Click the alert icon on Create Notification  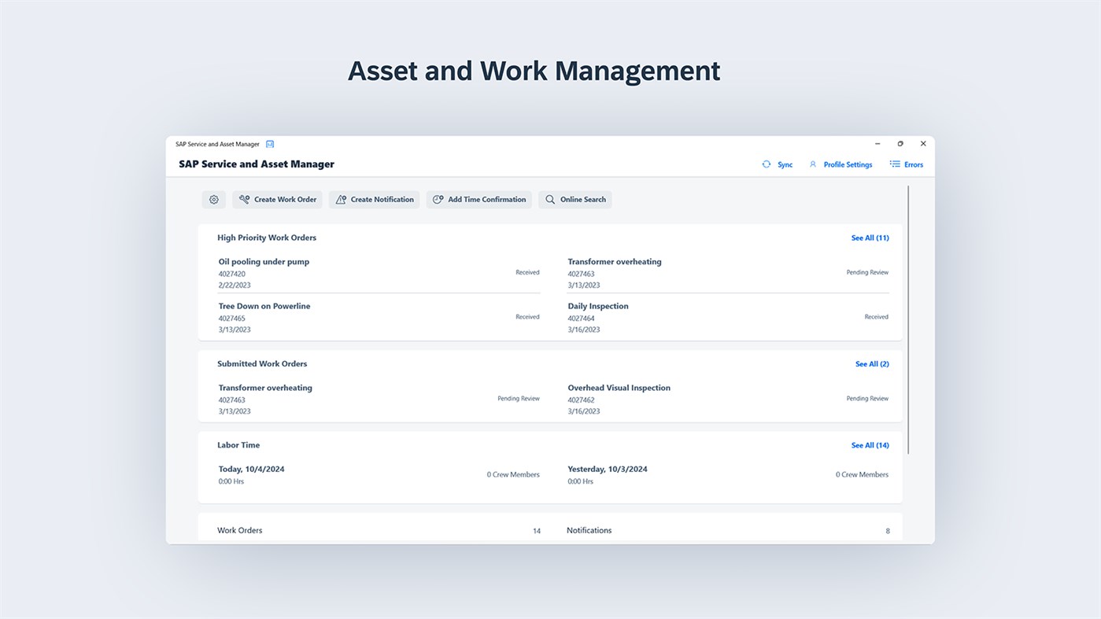[340, 199]
